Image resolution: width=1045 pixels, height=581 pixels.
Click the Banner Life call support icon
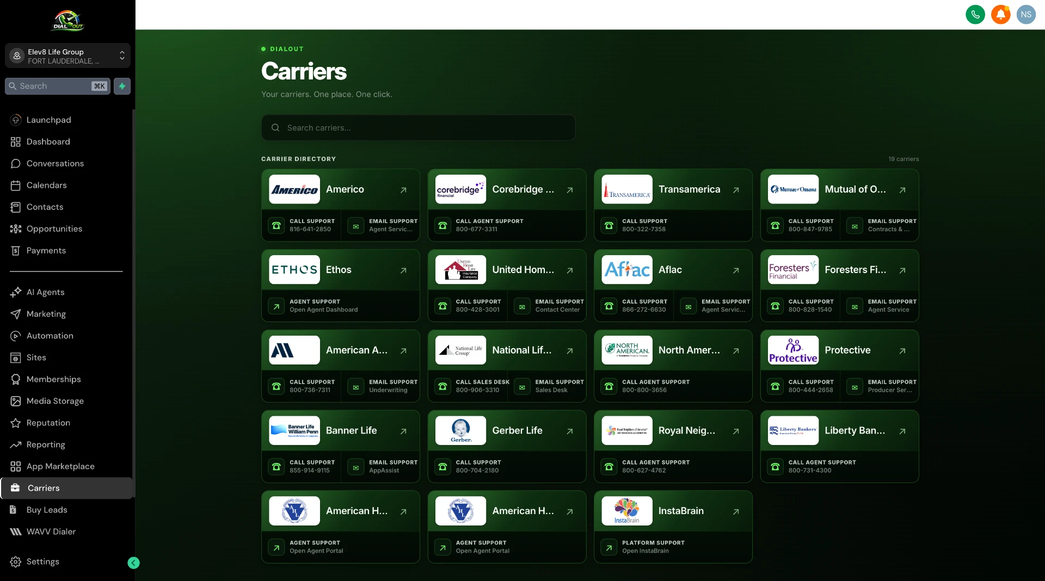tap(276, 467)
